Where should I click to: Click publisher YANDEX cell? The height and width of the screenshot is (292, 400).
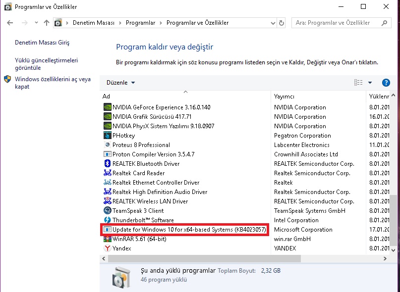(x=285, y=248)
